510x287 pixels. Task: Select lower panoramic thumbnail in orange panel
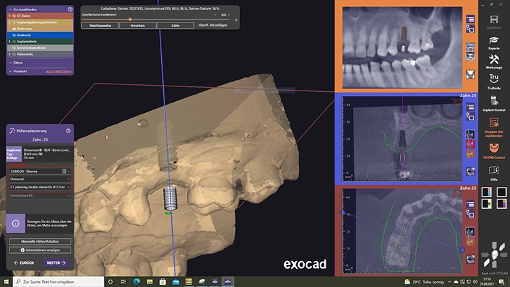coord(471,56)
